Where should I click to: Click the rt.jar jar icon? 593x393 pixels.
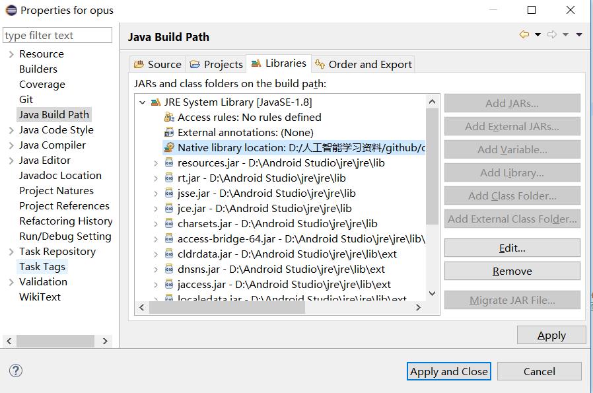click(169, 178)
